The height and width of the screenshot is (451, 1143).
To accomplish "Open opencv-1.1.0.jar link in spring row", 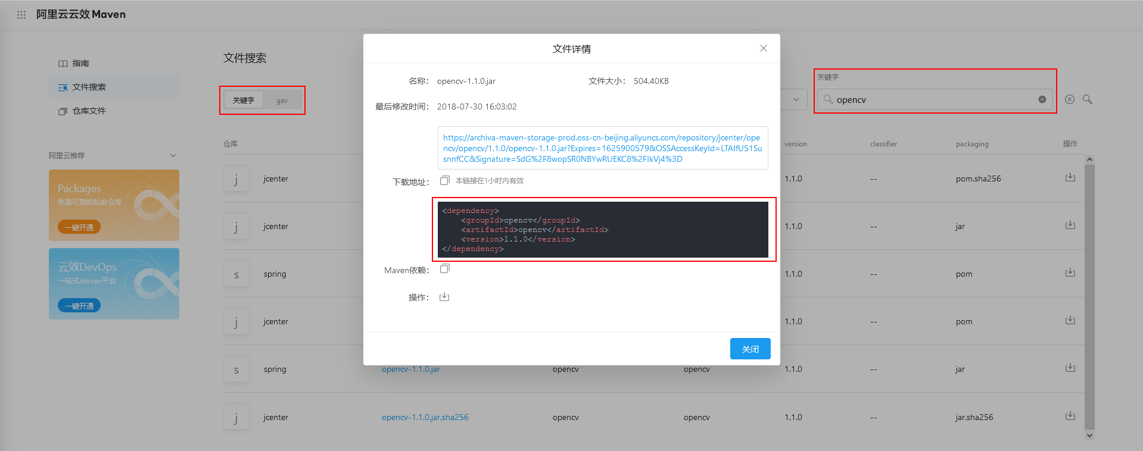I will tap(411, 369).
